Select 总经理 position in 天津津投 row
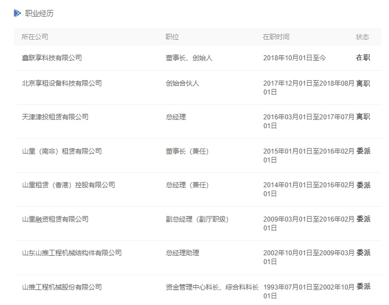Viewport: 389px width, 305px height. [x=175, y=117]
